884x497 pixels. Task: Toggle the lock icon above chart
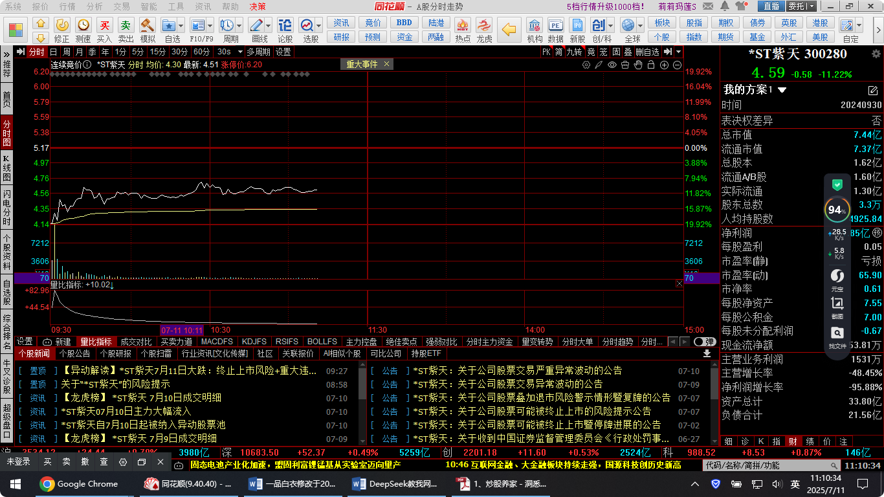click(x=651, y=65)
